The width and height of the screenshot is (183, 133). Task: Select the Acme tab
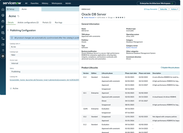click(x=30, y=9)
